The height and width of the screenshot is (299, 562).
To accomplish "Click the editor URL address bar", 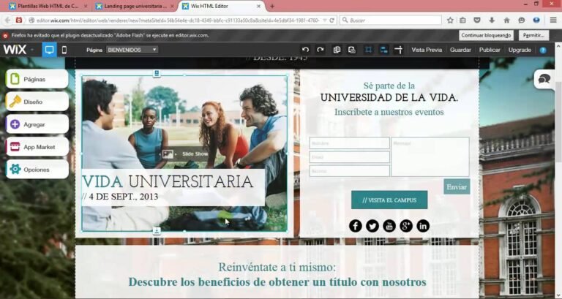I will tap(177, 20).
